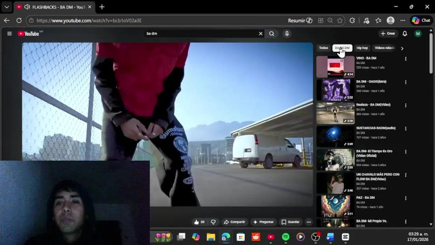Select the Todos filter chip
Viewport: 435px width, 245px height.
click(324, 48)
